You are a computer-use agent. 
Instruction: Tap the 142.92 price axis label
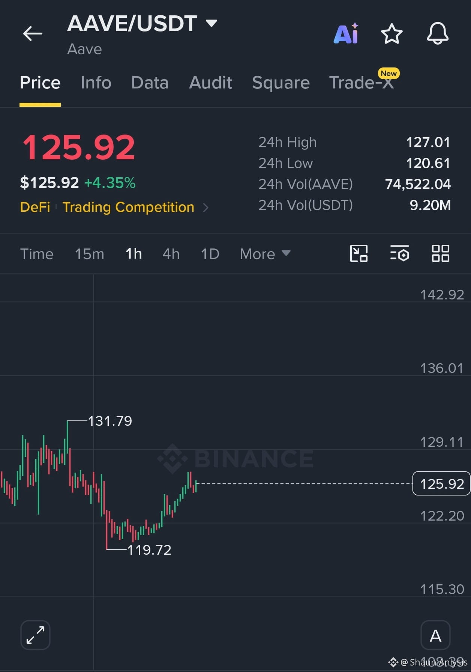click(x=442, y=295)
